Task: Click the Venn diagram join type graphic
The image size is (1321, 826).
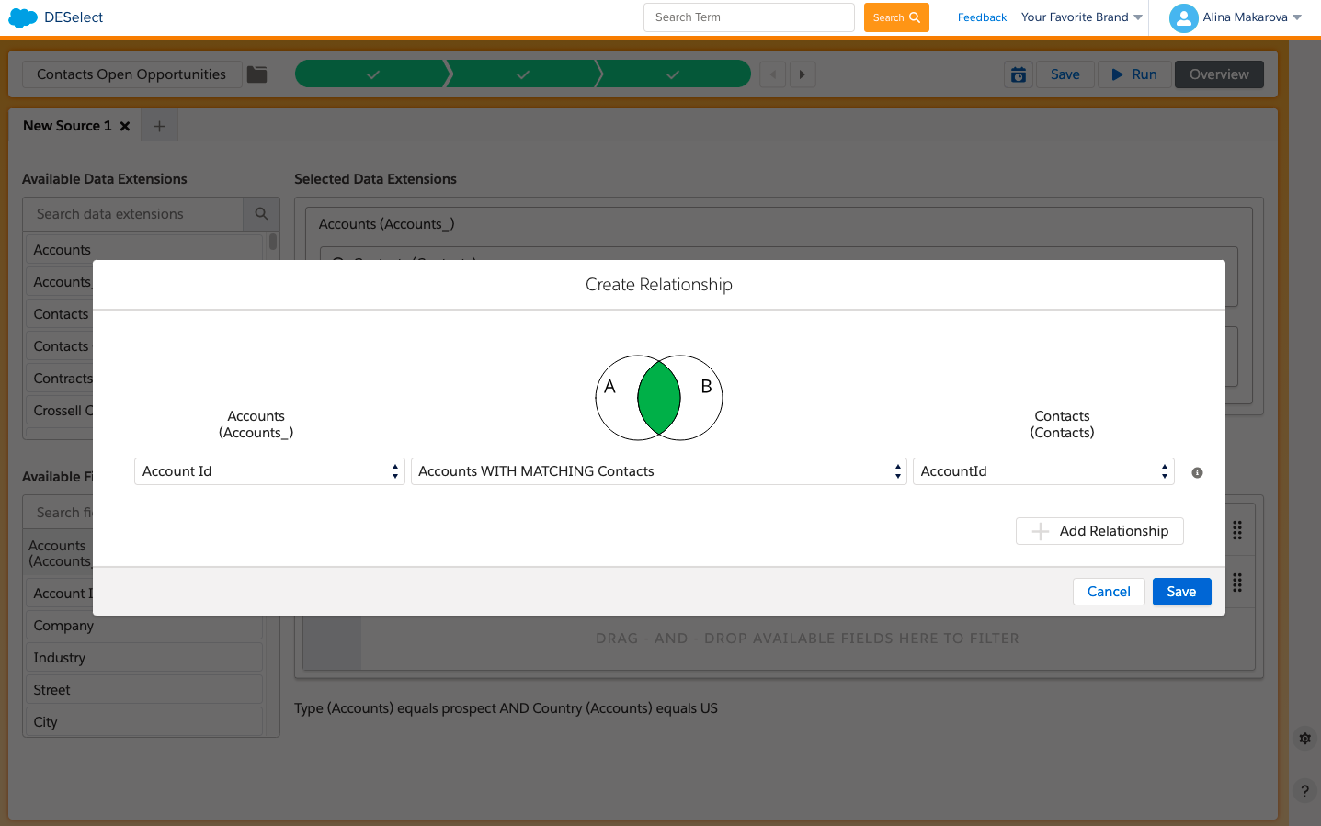Action: [x=659, y=398]
